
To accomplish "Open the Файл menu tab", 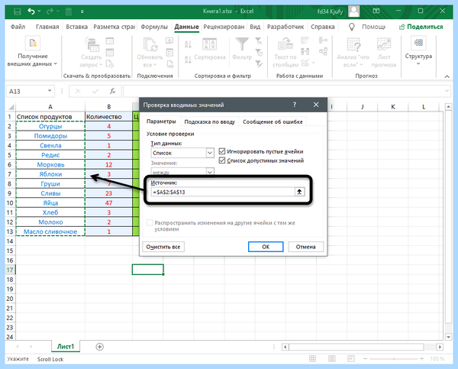I will [x=18, y=27].
